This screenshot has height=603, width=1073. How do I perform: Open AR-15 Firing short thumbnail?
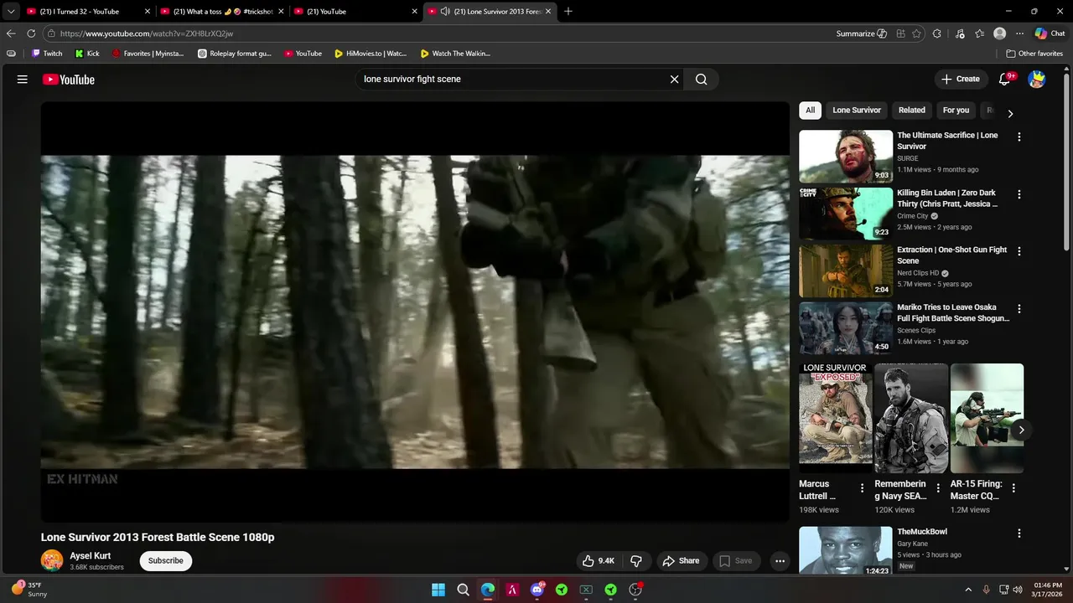coord(987,419)
